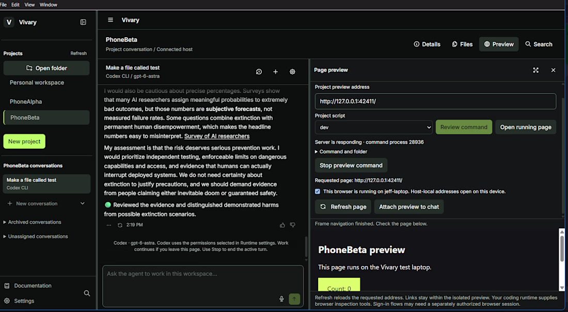Click the Search tab button
The image size is (568, 312).
pos(539,44)
